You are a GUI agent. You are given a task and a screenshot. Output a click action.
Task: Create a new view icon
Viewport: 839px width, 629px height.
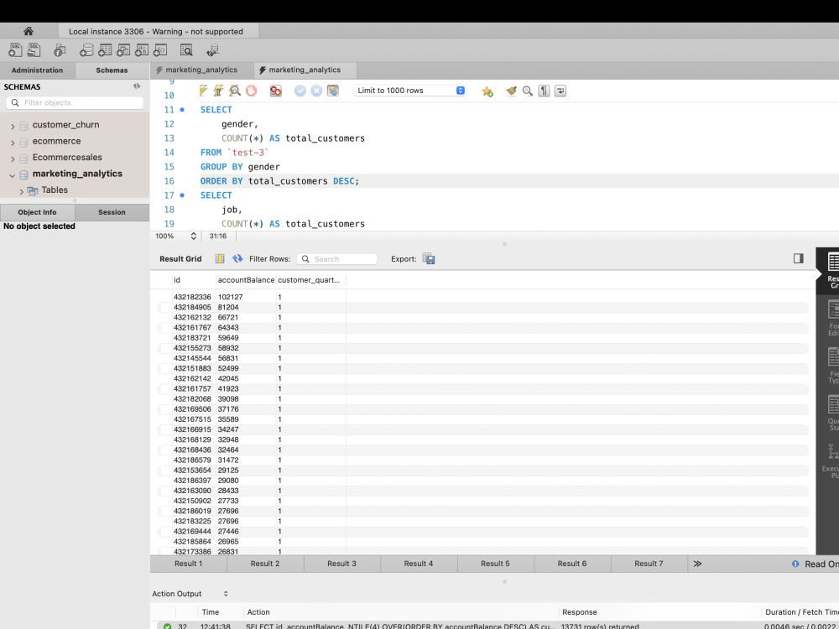pos(123,50)
